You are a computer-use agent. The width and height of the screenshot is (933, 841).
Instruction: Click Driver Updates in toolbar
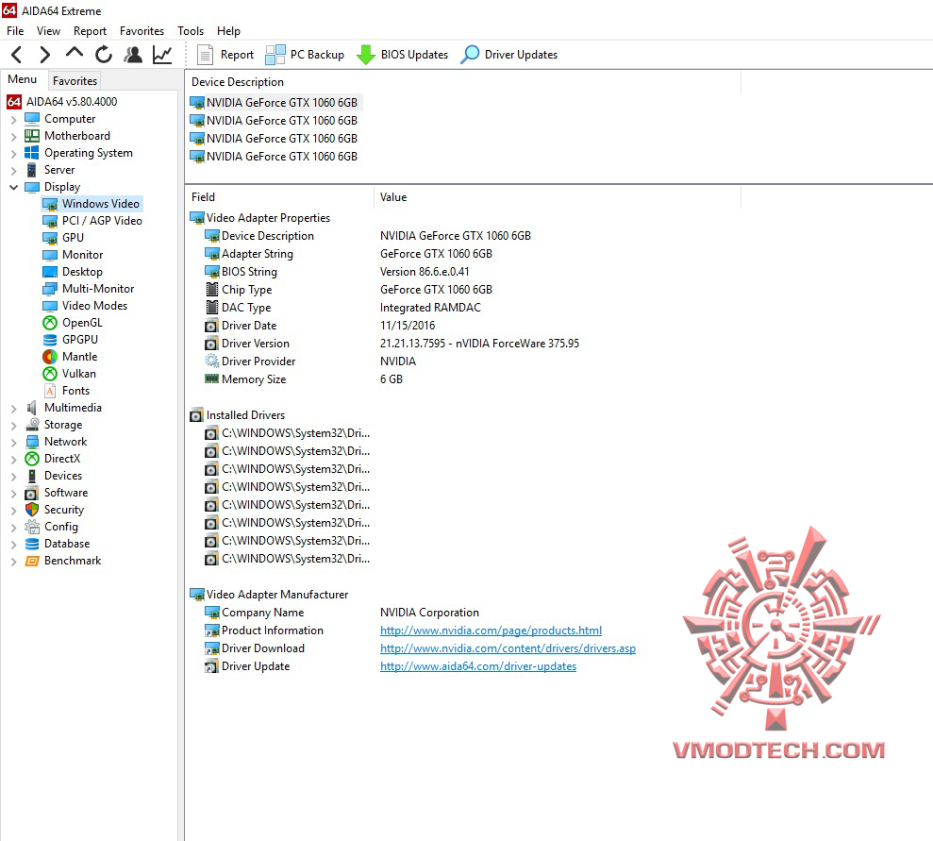[509, 55]
